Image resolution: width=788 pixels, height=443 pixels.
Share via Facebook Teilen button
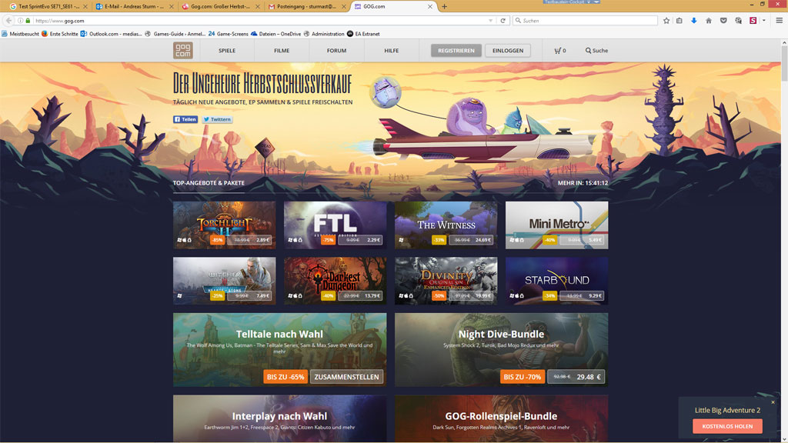coord(185,119)
